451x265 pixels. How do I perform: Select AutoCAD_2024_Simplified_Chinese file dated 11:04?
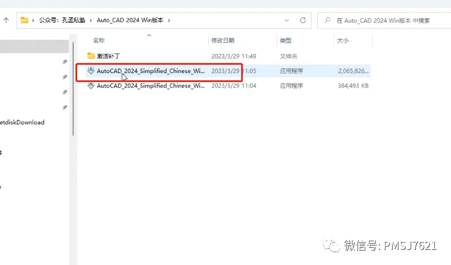point(151,86)
